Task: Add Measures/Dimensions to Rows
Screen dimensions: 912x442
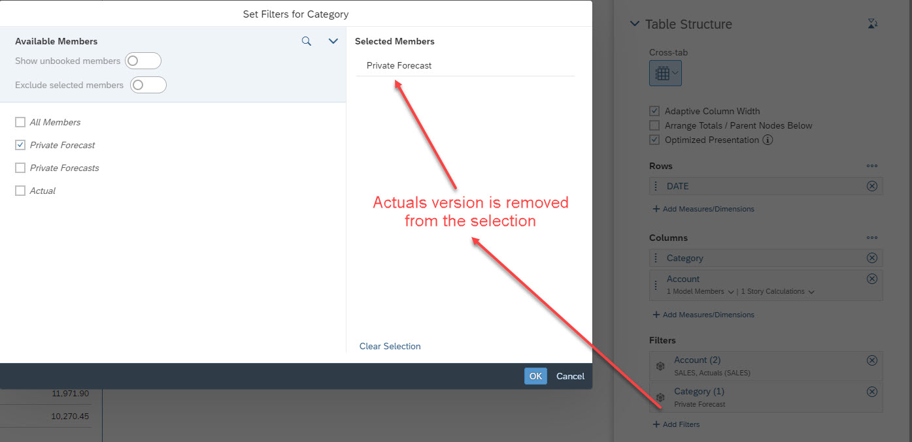Action: 703,209
